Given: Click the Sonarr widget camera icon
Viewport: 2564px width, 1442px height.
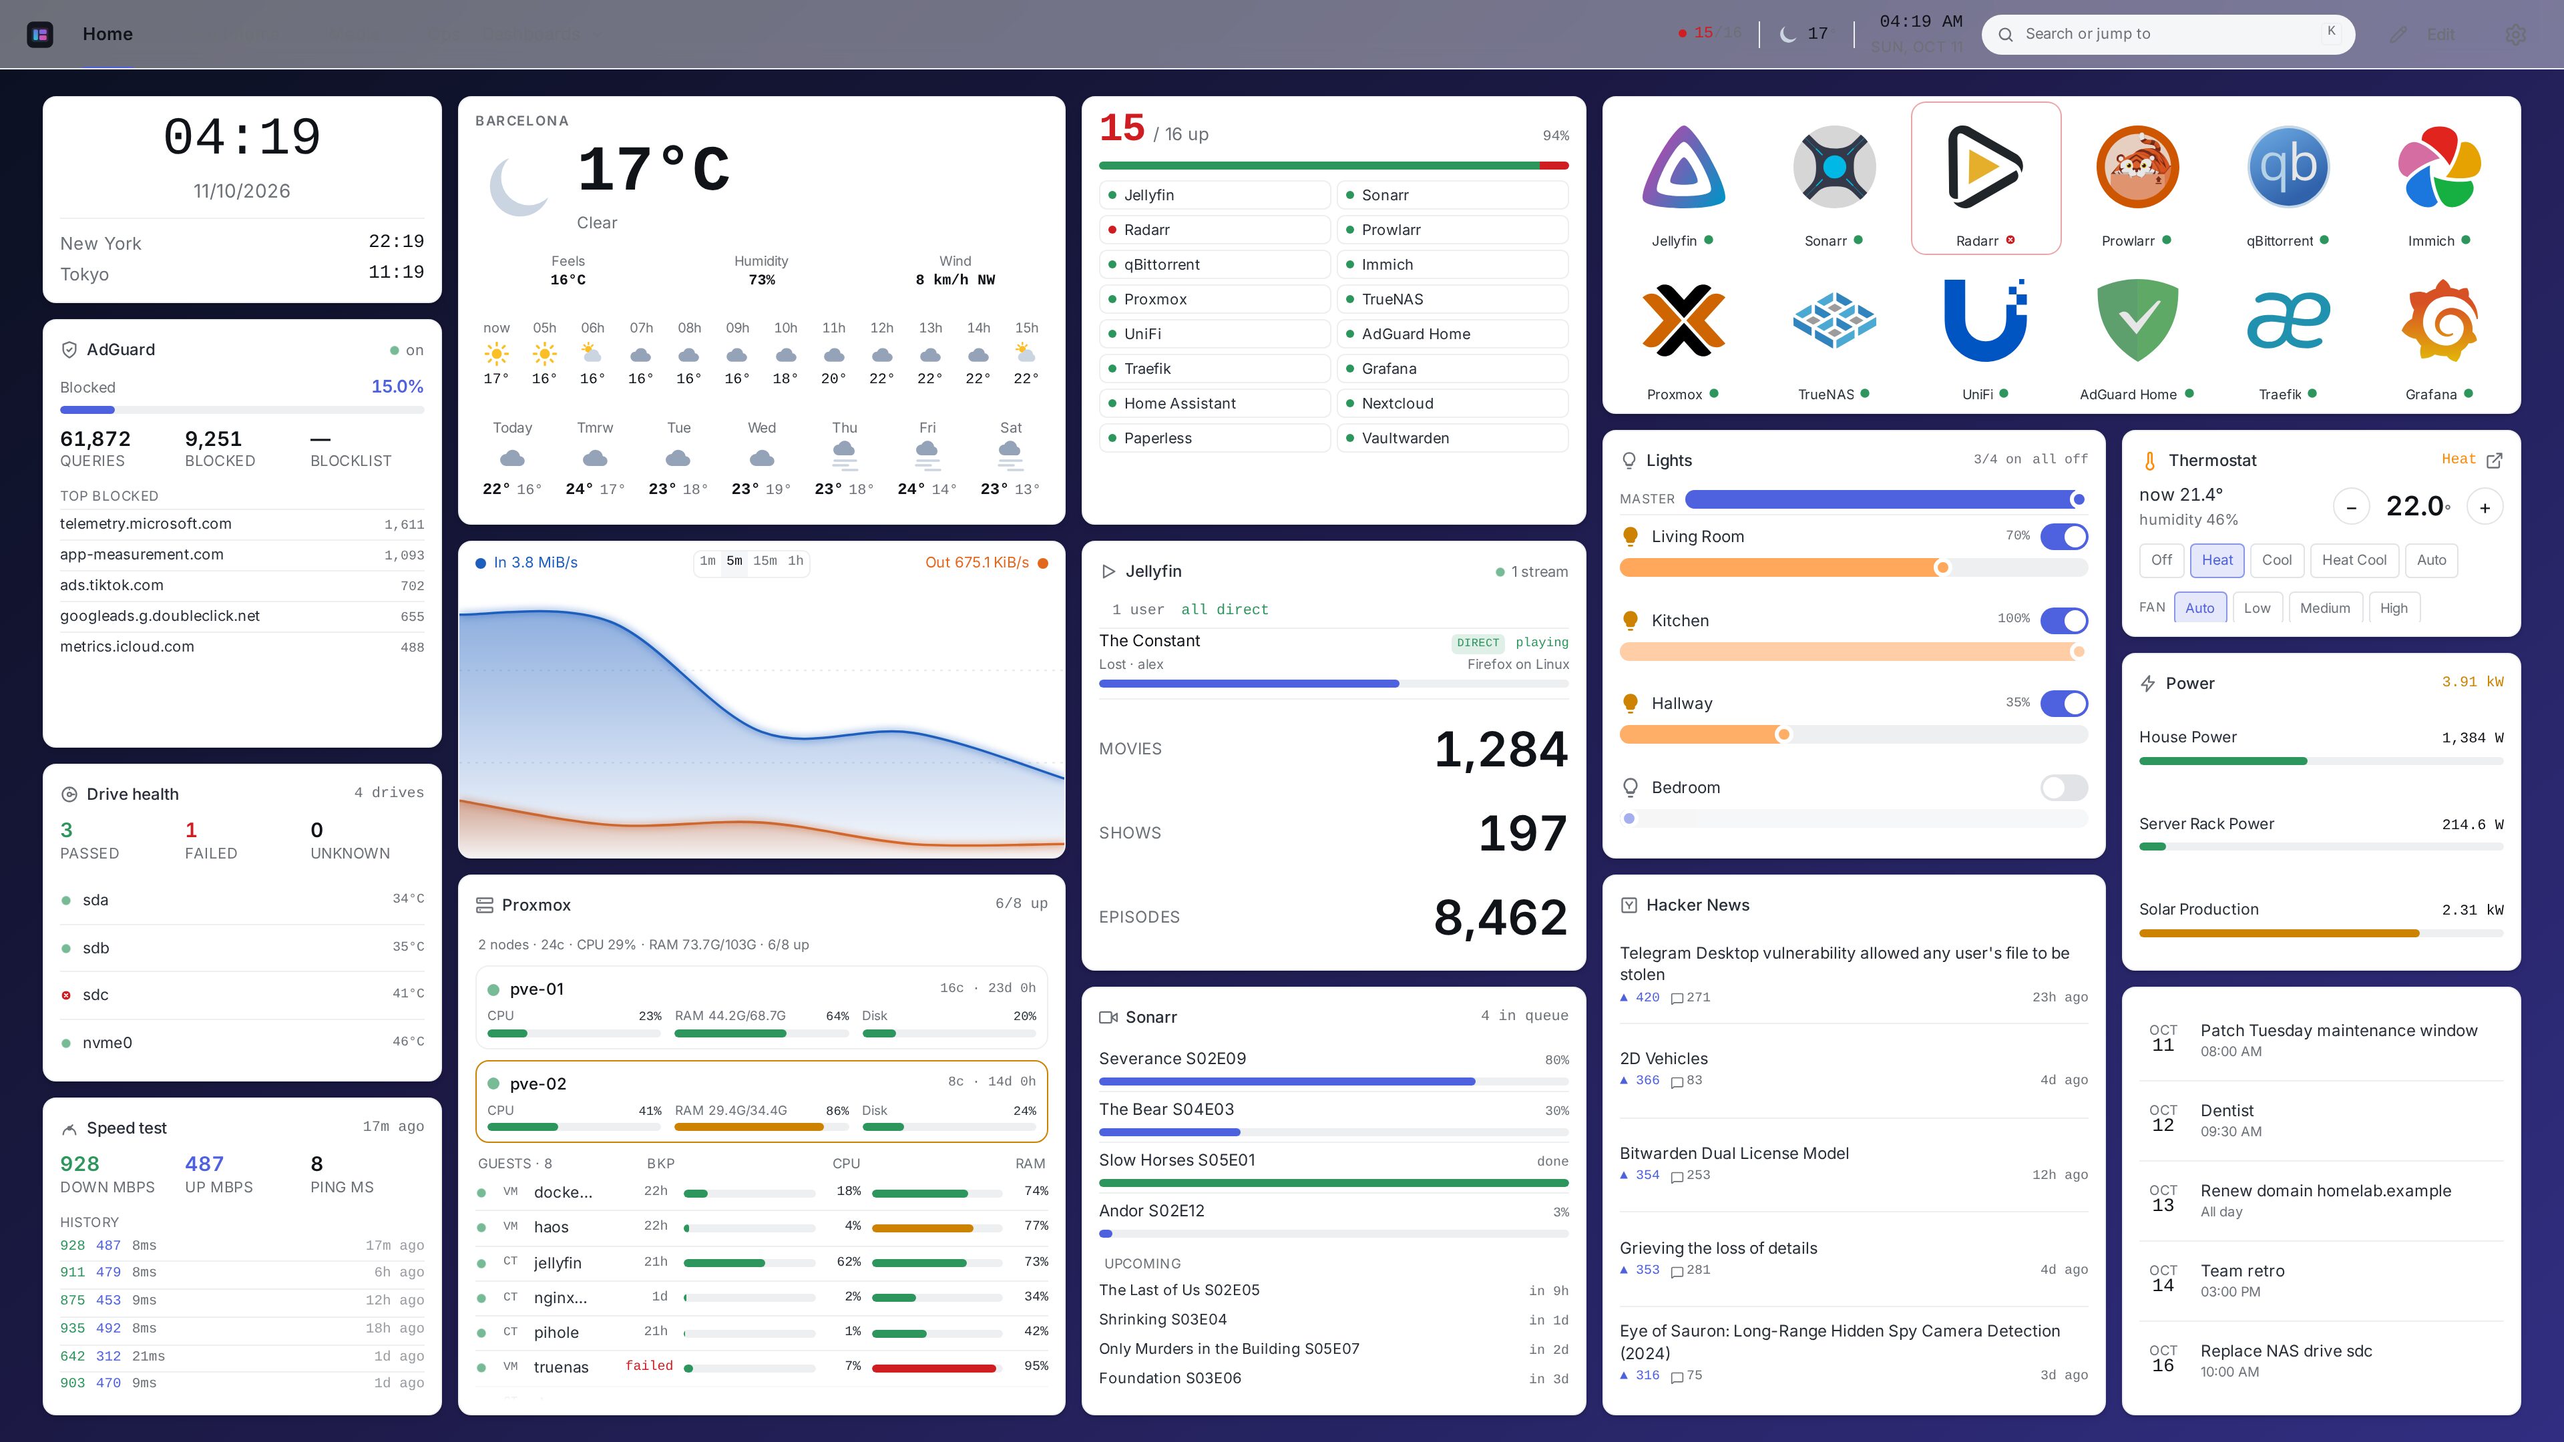Looking at the screenshot, I should click(1108, 1017).
